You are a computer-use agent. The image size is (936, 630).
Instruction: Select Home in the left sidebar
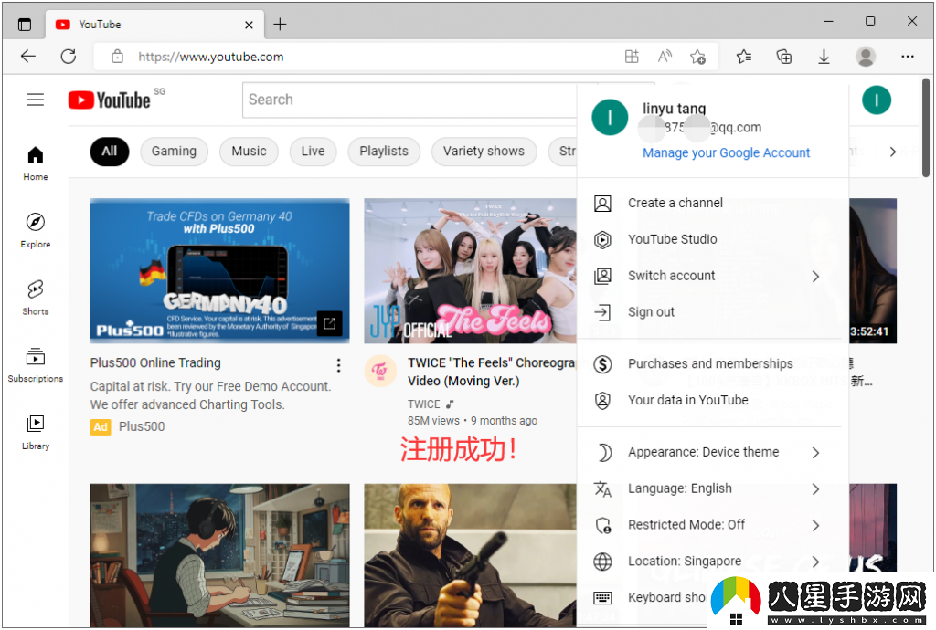(35, 163)
